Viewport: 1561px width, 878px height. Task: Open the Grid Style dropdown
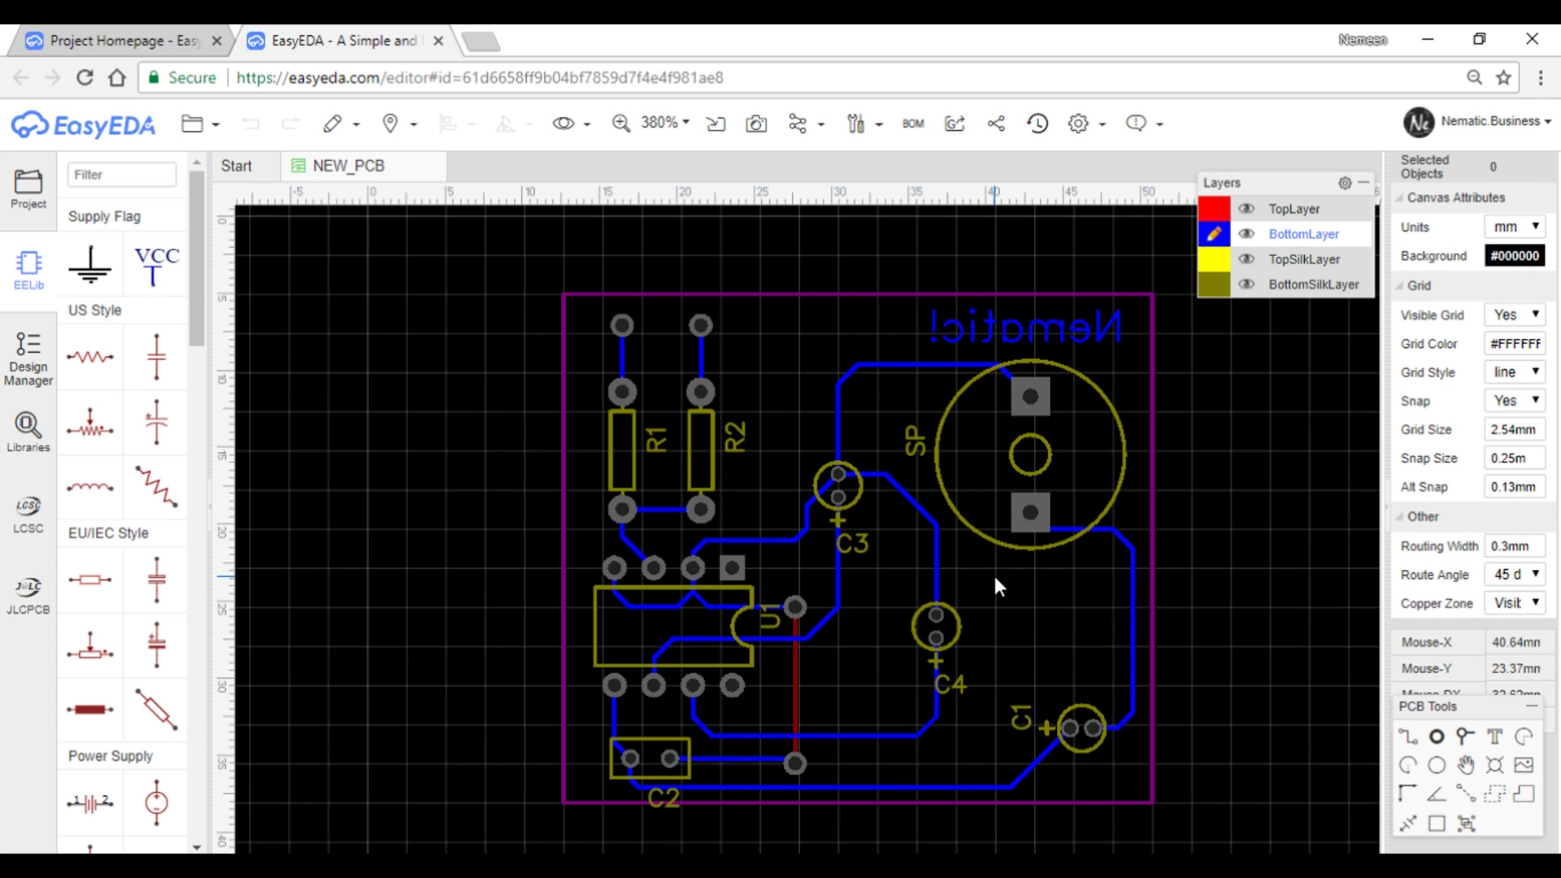(x=1515, y=372)
